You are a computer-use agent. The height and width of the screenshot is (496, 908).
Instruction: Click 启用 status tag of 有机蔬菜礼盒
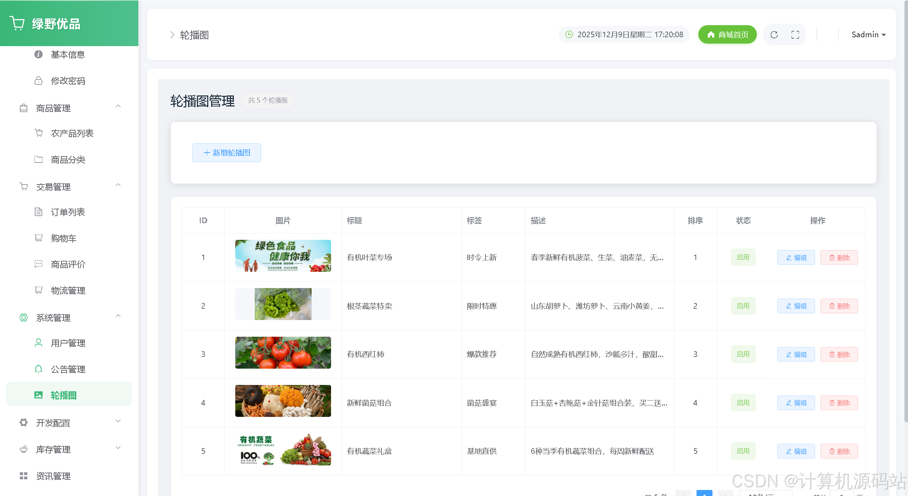pyautogui.click(x=743, y=451)
